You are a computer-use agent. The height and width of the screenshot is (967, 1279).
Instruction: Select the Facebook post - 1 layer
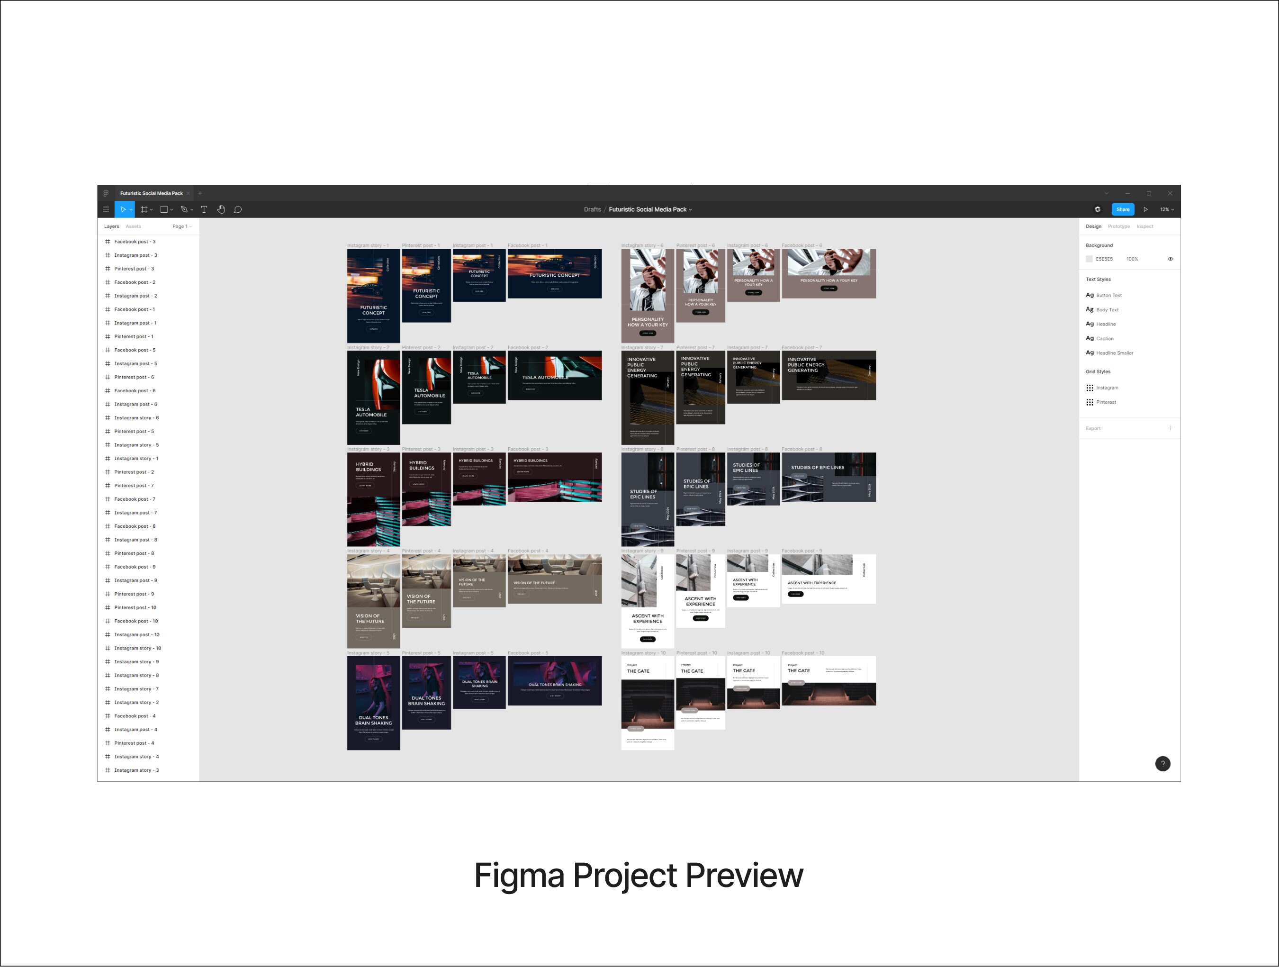[x=149, y=309]
